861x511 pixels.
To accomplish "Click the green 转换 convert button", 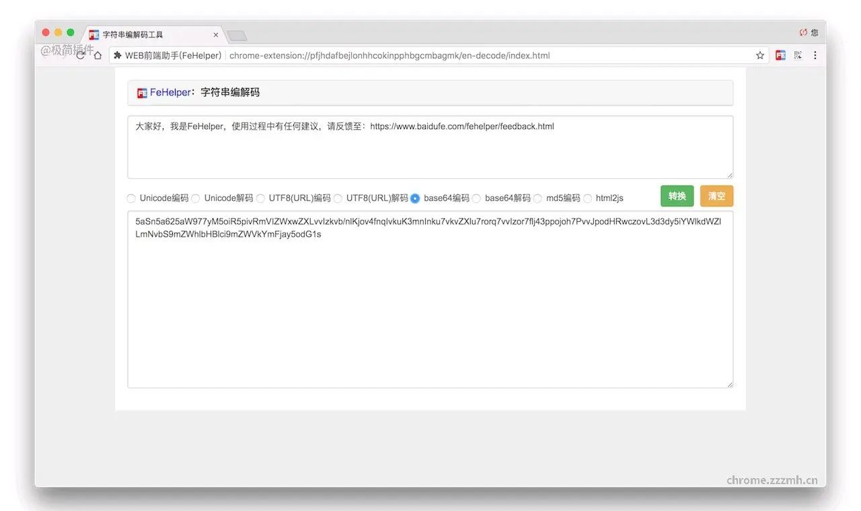I will coord(677,196).
